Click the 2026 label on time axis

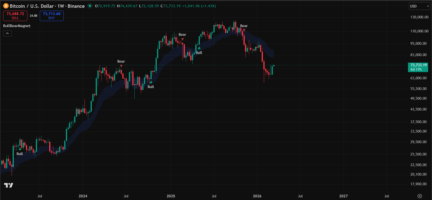click(x=257, y=196)
